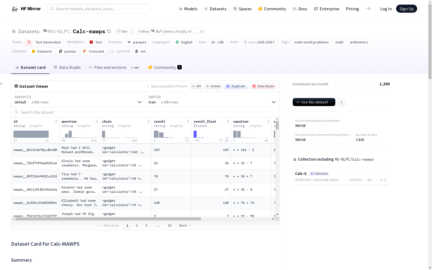Sort by the chain column
Screen dimensions: 432x270
pos(148,122)
